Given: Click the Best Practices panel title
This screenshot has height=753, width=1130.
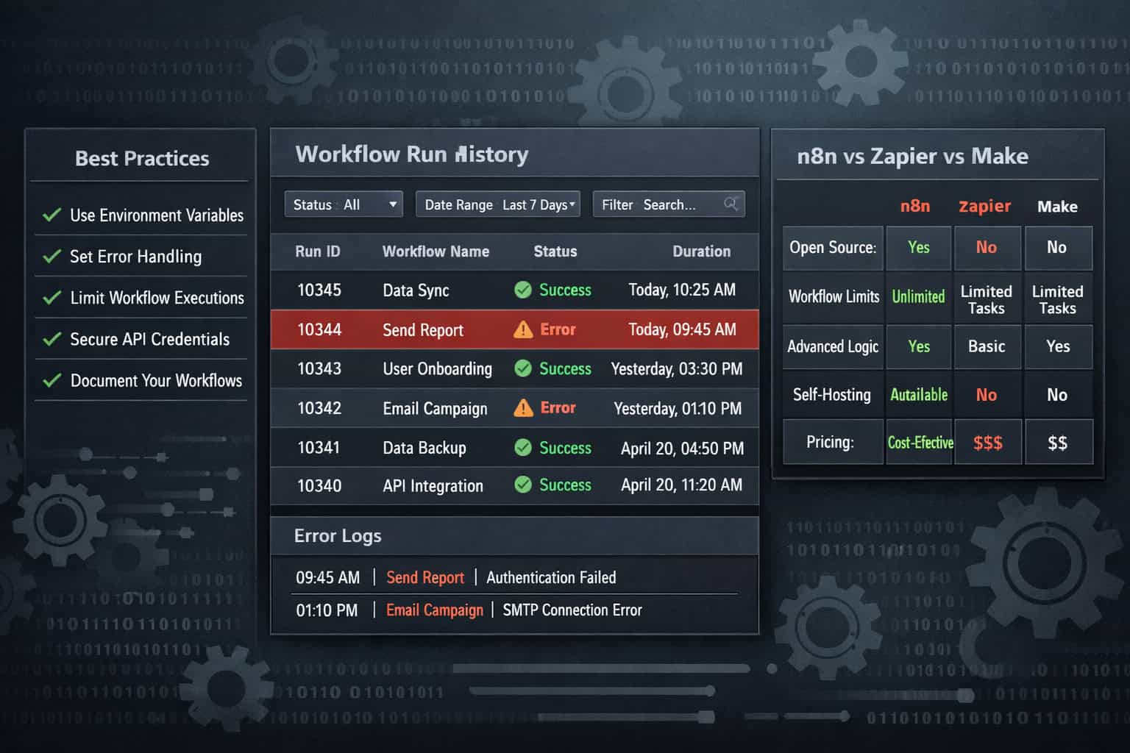Looking at the screenshot, I should tap(142, 158).
